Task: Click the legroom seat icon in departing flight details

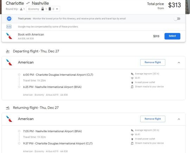Action: click(x=132, y=74)
